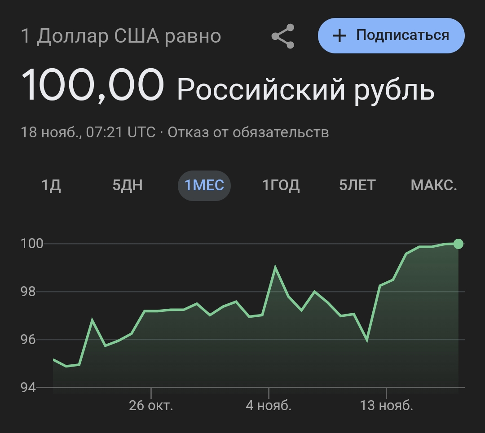Click the 4 нояб. date label
Viewport: 485px width, 433px height.
tap(269, 406)
